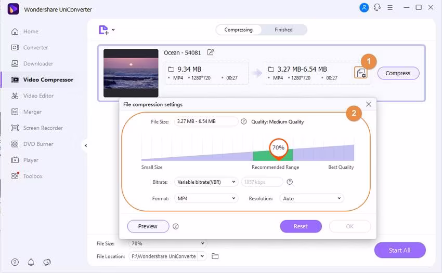Click source size 9.34 MB text

(189, 69)
